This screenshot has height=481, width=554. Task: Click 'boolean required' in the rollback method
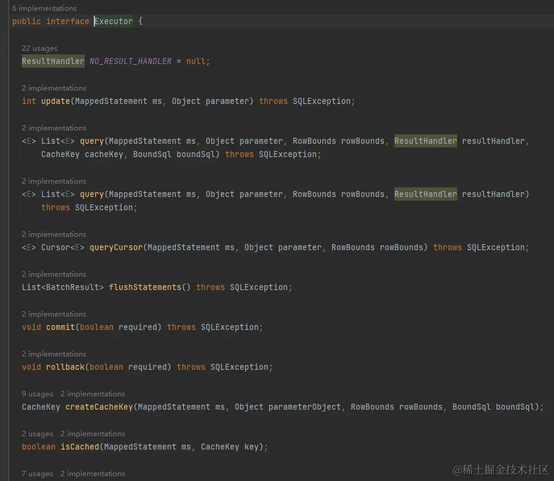point(128,367)
